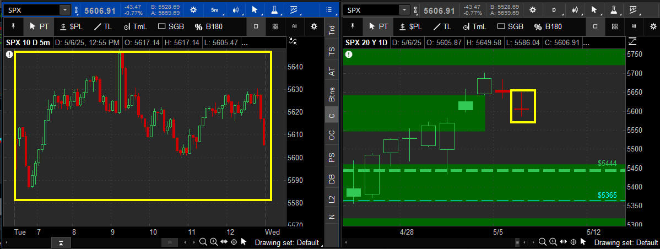This screenshot has height=249, width=660.
Task: Open Studies flask icon on left chart
Action: 274,10
